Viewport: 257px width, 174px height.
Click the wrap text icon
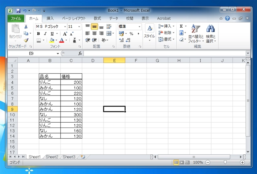109,26
